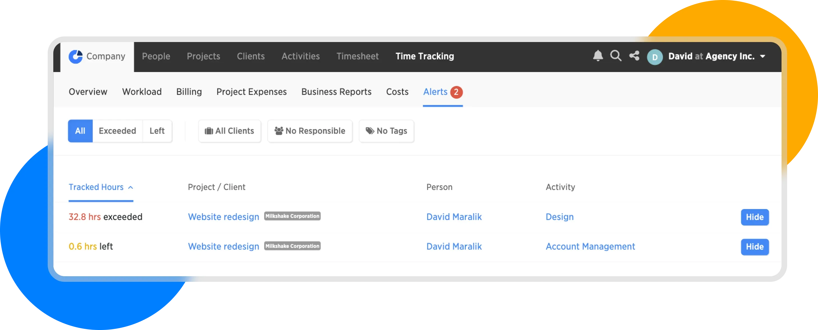Switch filter to Left
The height and width of the screenshot is (330, 818).
point(157,131)
